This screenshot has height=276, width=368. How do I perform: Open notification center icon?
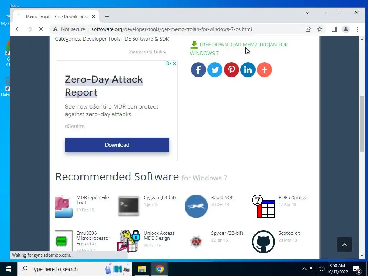click(356, 269)
